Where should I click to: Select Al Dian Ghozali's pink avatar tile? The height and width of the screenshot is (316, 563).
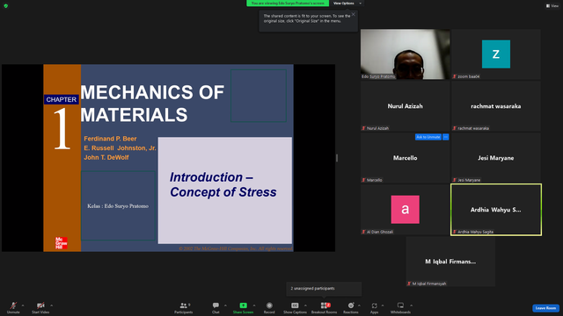(x=405, y=210)
